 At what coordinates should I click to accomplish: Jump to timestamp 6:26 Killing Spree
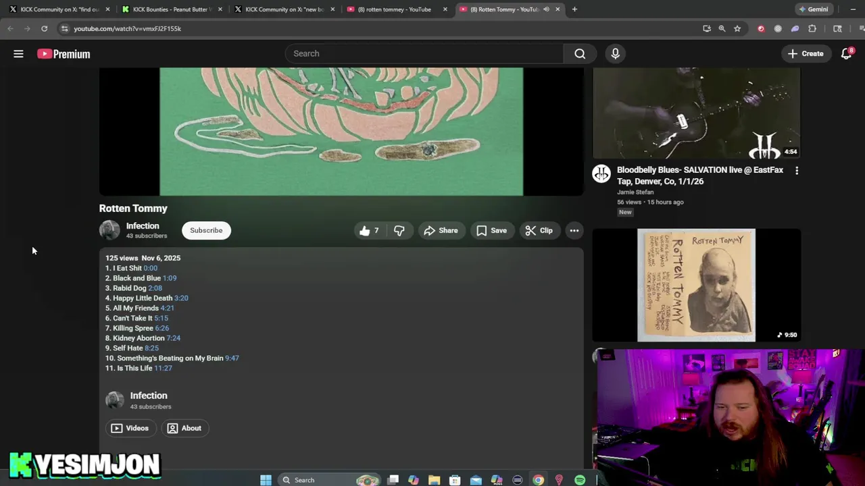pyautogui.click(x=162, y=328)
